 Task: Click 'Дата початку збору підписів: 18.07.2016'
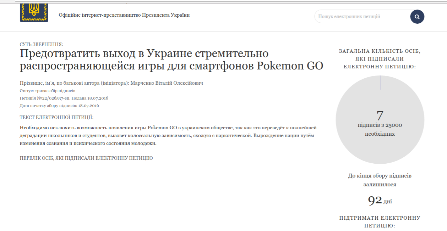click(59, 106)
